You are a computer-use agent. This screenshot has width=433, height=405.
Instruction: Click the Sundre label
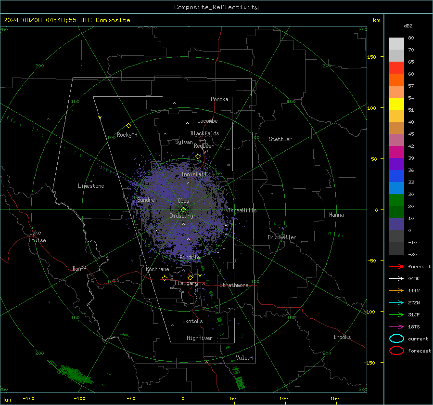[146, 200]
